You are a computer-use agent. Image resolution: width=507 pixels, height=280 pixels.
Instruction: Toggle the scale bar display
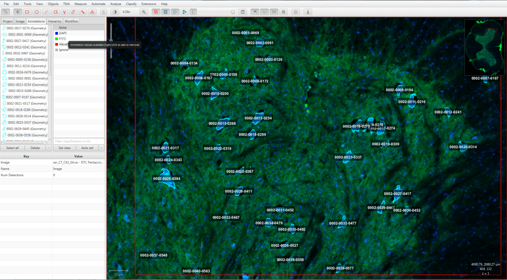coord(273,11)
